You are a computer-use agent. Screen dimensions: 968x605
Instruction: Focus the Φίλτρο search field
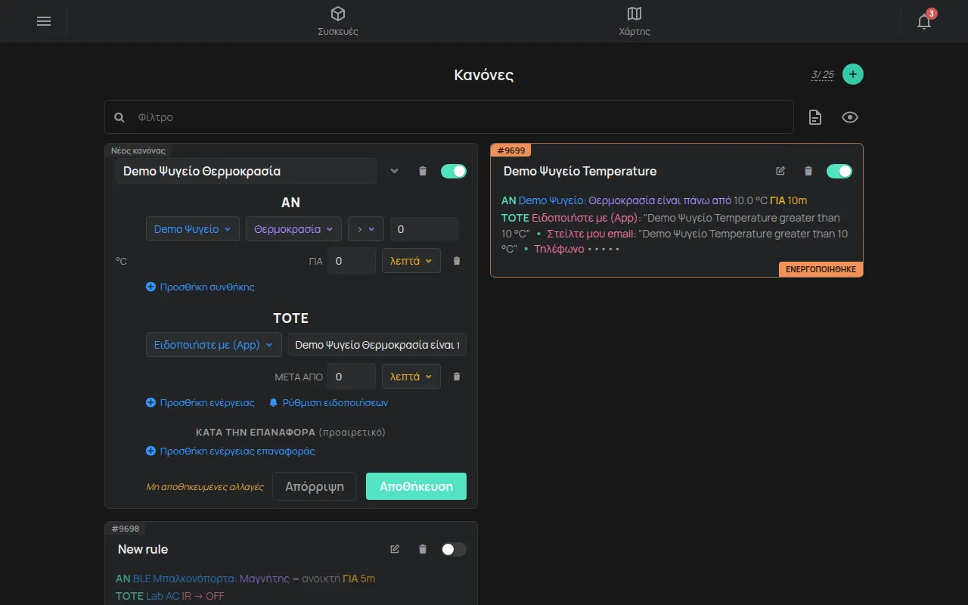click(x=449, y=117)
